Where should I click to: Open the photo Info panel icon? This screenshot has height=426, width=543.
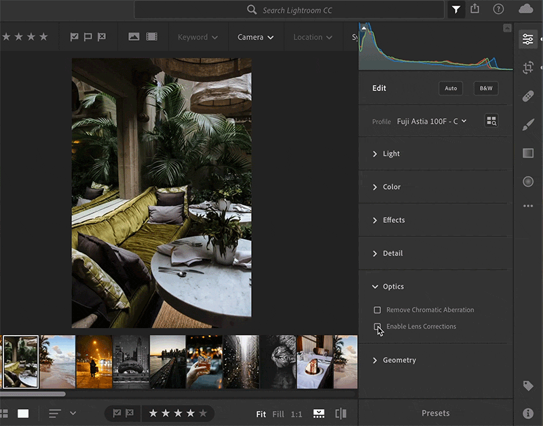pos(528,413)
